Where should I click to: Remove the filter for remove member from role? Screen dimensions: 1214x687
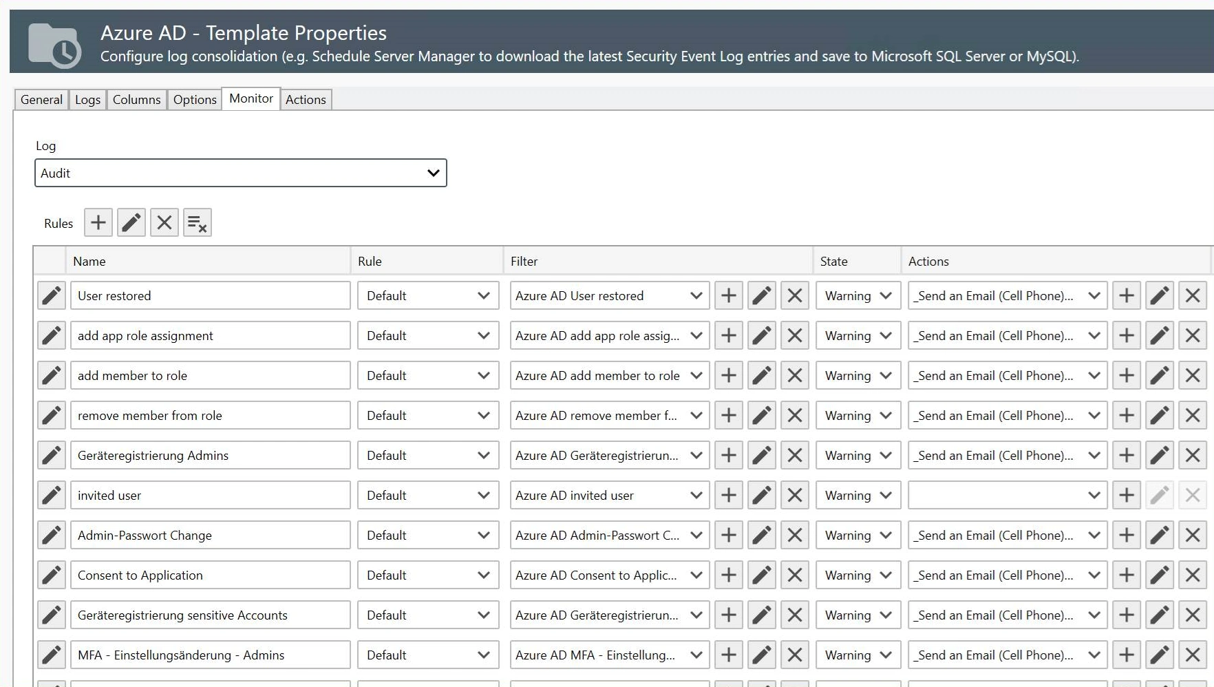(x=794, y=415)
